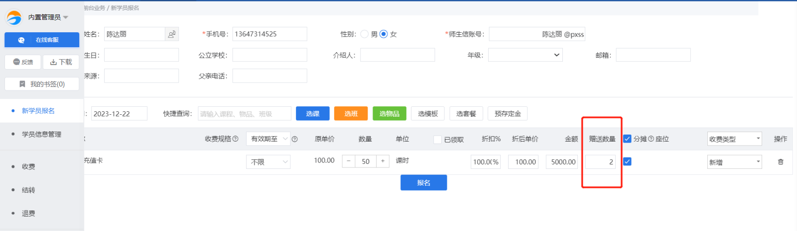
Task: Click the 生日 input field
Action: pos(141,55)
